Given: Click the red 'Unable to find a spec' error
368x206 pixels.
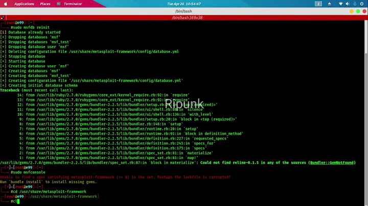Looking at the screenshot, I should tap(115, 177).
